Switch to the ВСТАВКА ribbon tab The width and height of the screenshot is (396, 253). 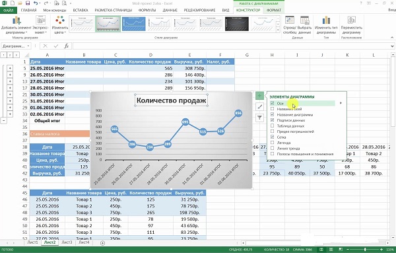81,10
